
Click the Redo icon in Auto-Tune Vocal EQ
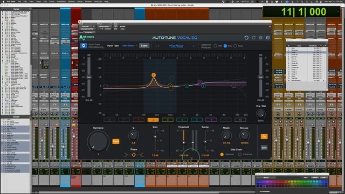click(x=253, y=38)
